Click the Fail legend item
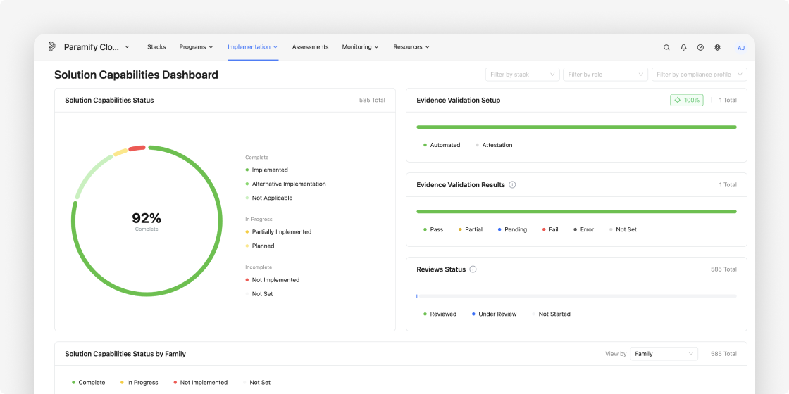 click(x=550, y=229)
